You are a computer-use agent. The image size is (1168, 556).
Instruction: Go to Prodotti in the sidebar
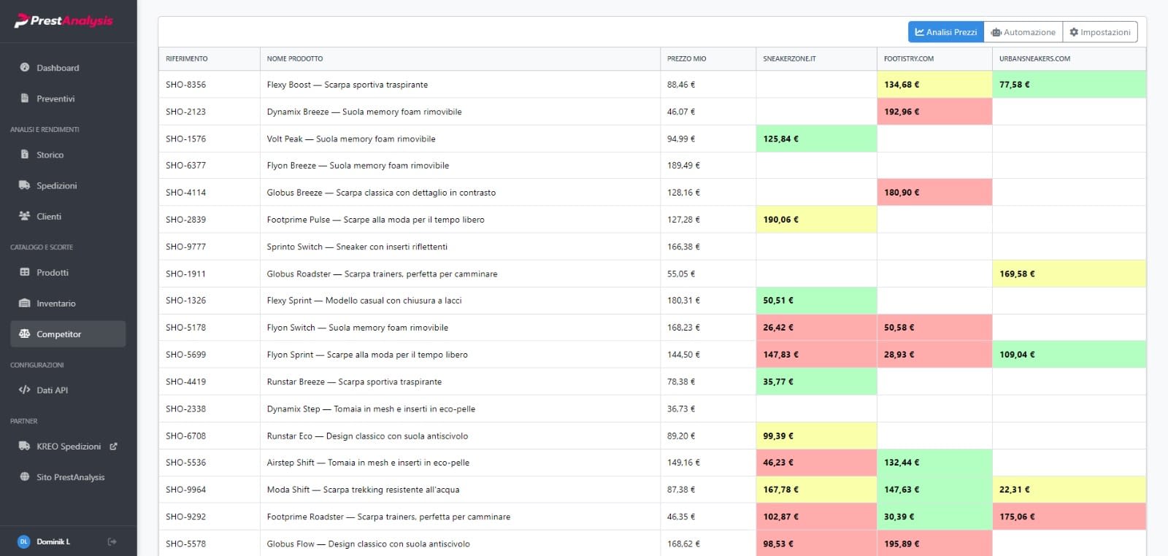click(52, 272)
